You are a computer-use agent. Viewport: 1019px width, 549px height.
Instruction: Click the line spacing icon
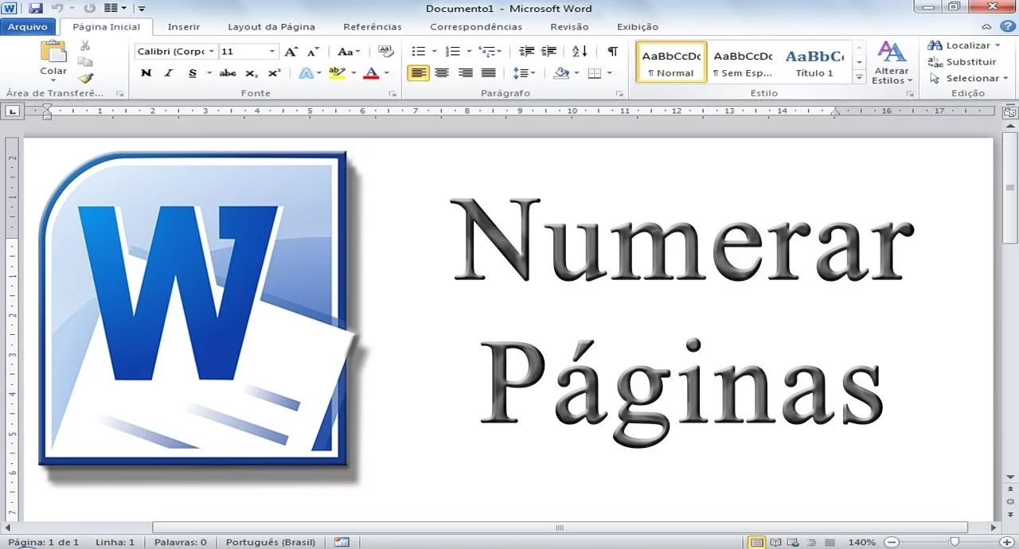point(520,73)
